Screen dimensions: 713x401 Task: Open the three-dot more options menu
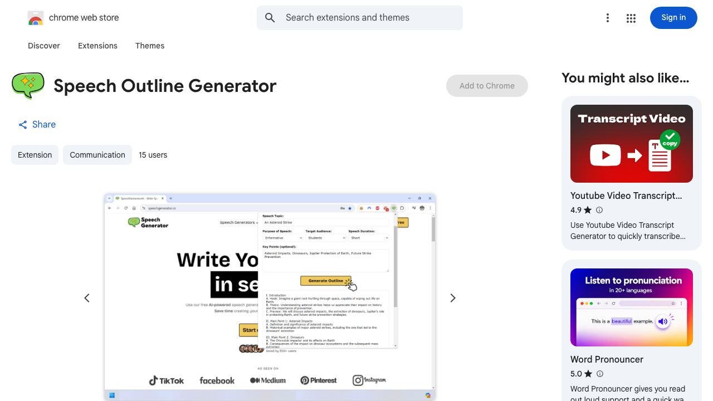pos(608,18)
